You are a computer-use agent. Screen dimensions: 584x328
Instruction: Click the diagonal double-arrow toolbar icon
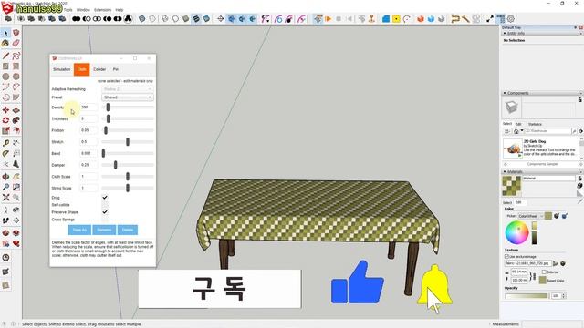point(490,18)
